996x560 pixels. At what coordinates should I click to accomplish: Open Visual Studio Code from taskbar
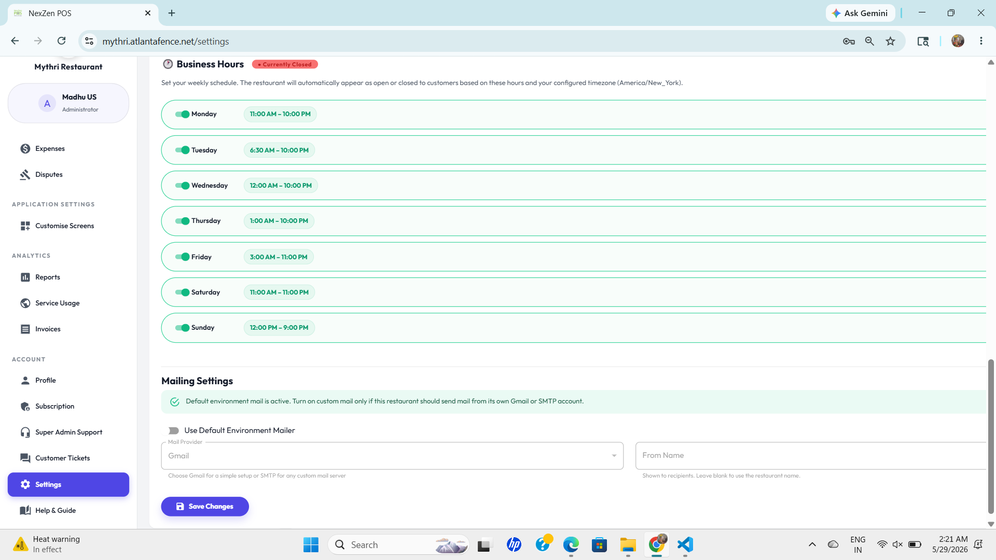[685, 544]
